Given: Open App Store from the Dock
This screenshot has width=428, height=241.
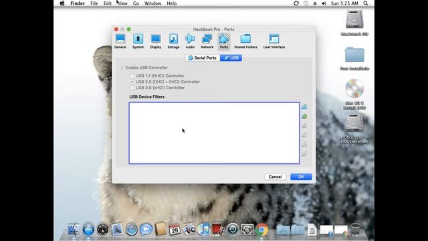Looking at the screenshot, I should [x=88, y=229].
